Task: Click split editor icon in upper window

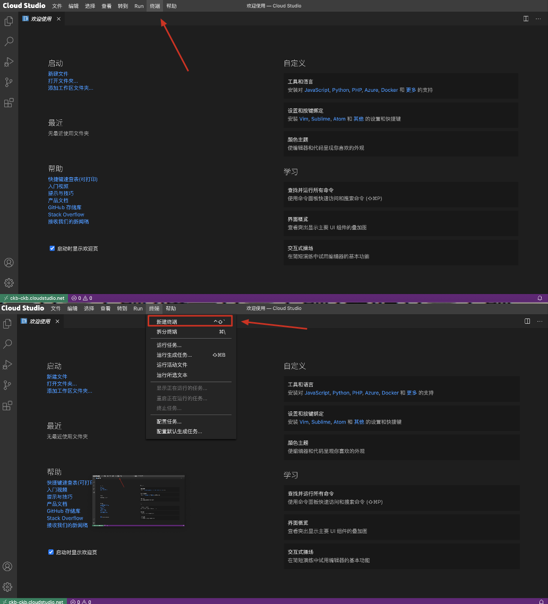Action: [x=526, y=19]
